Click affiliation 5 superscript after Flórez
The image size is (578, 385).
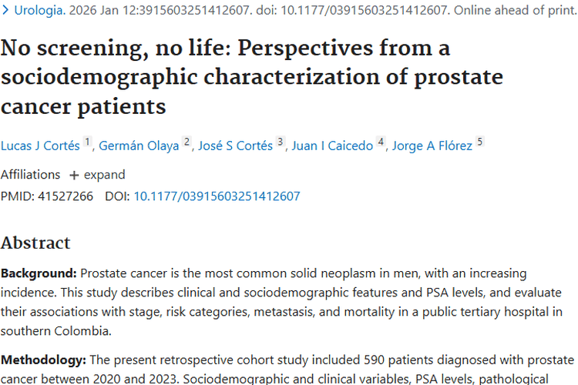pyautogui.click(x=480, y=142)
